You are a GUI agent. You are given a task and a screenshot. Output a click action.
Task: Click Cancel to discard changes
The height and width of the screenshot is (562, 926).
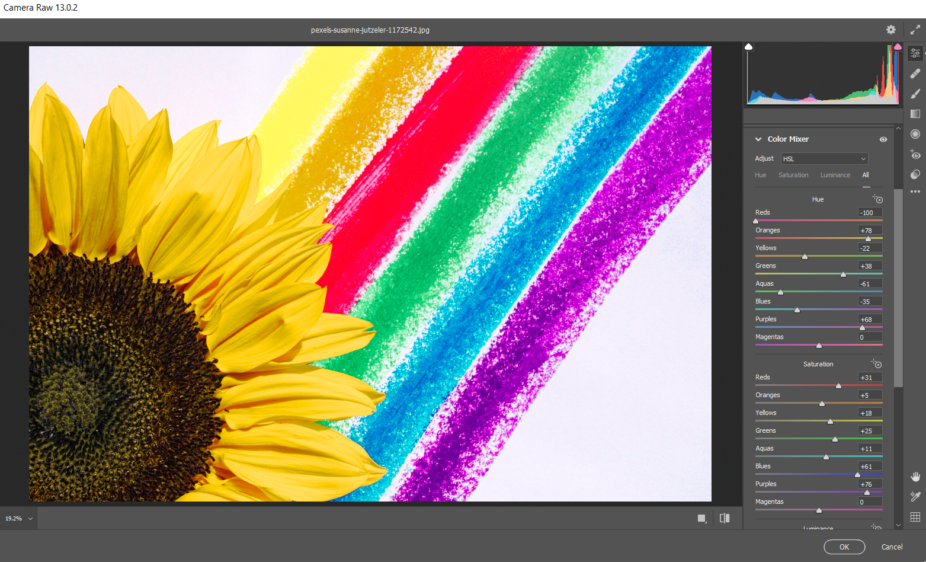[x=892, y=547]
